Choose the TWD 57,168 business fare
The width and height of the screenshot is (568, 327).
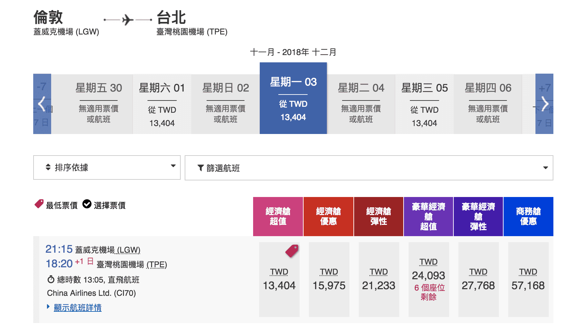528,280
